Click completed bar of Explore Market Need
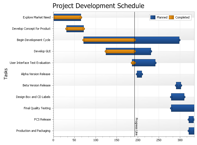 [x=67, y=17]
